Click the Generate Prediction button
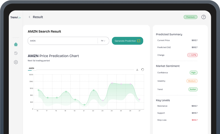220x134 pixels. point(127,41)
